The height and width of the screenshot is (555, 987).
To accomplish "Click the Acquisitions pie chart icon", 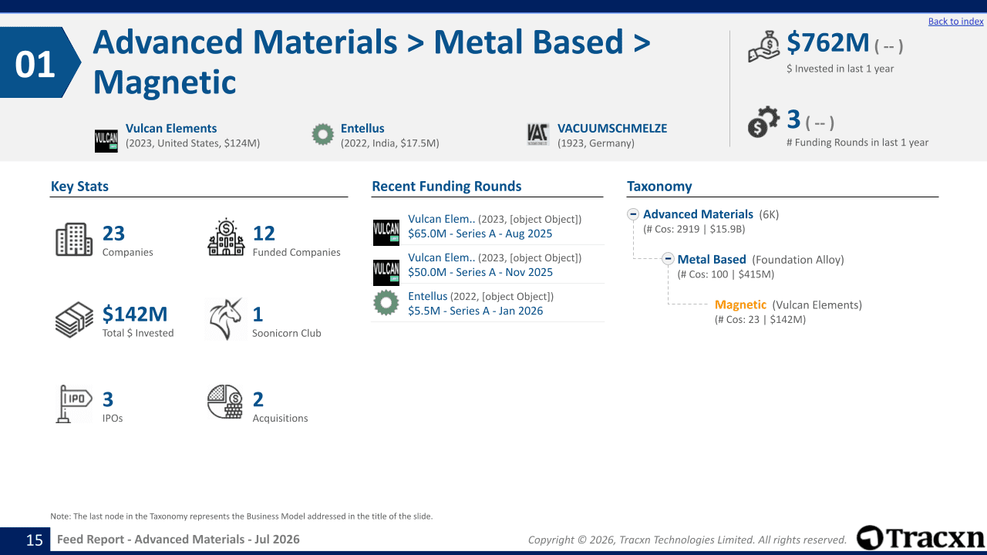I will (225, 402).
